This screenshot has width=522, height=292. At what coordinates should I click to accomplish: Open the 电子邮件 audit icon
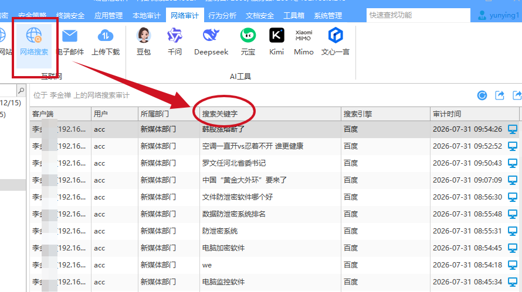click(x=70, y=42)
